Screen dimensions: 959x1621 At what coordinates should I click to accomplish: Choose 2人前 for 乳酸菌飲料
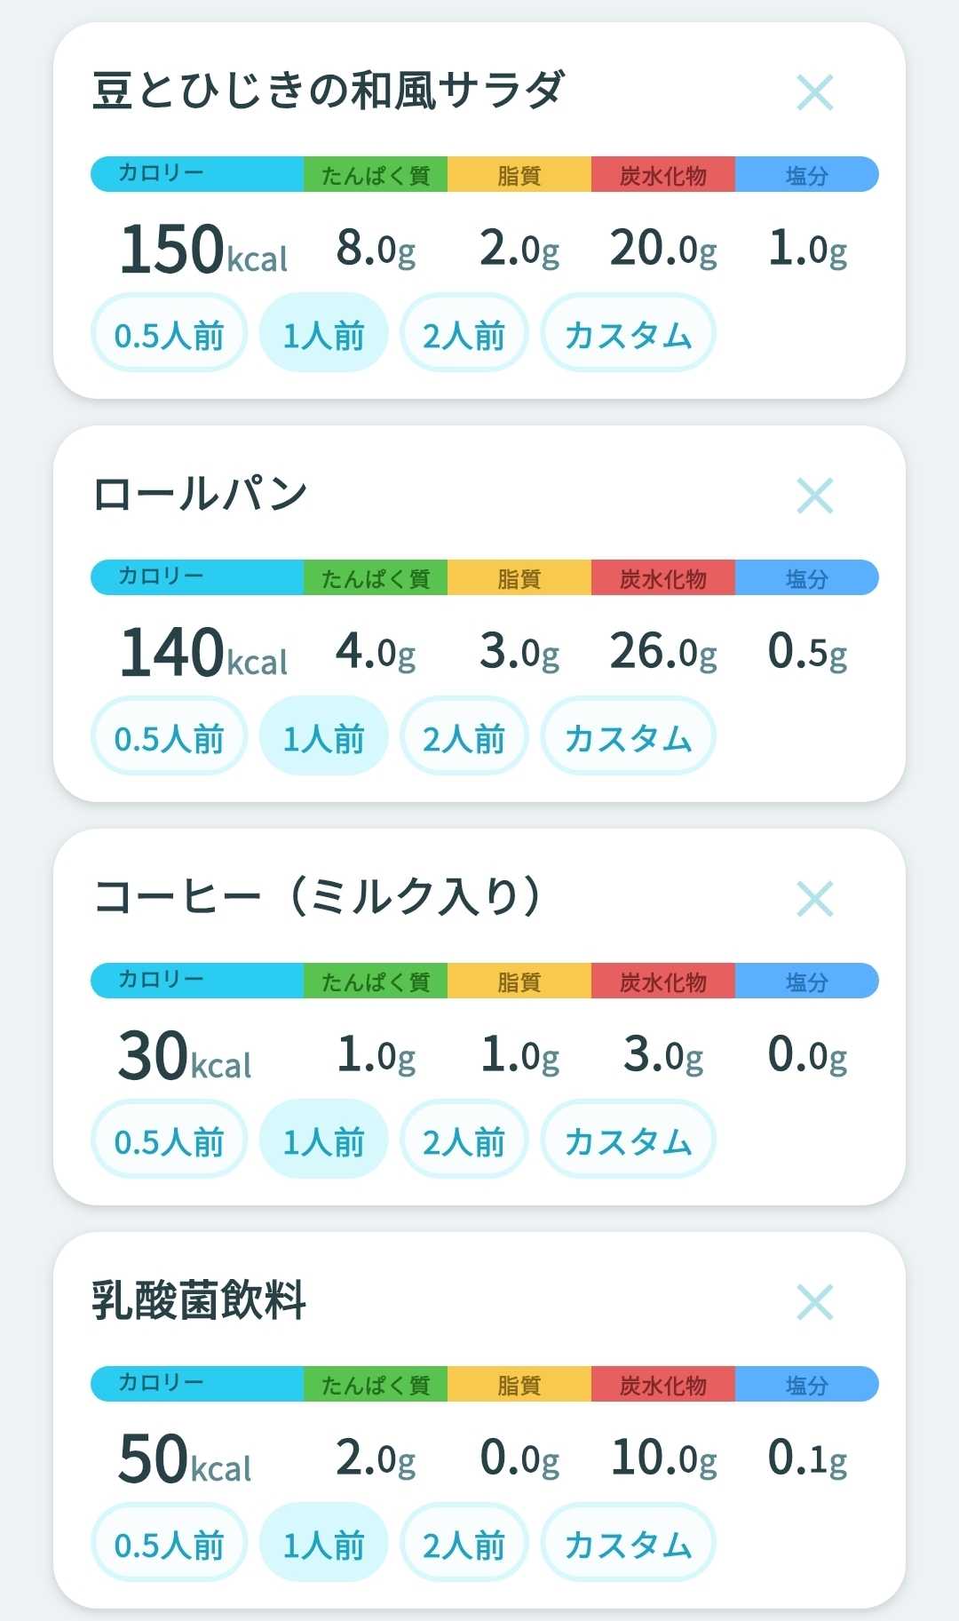tap(464, 1543)
